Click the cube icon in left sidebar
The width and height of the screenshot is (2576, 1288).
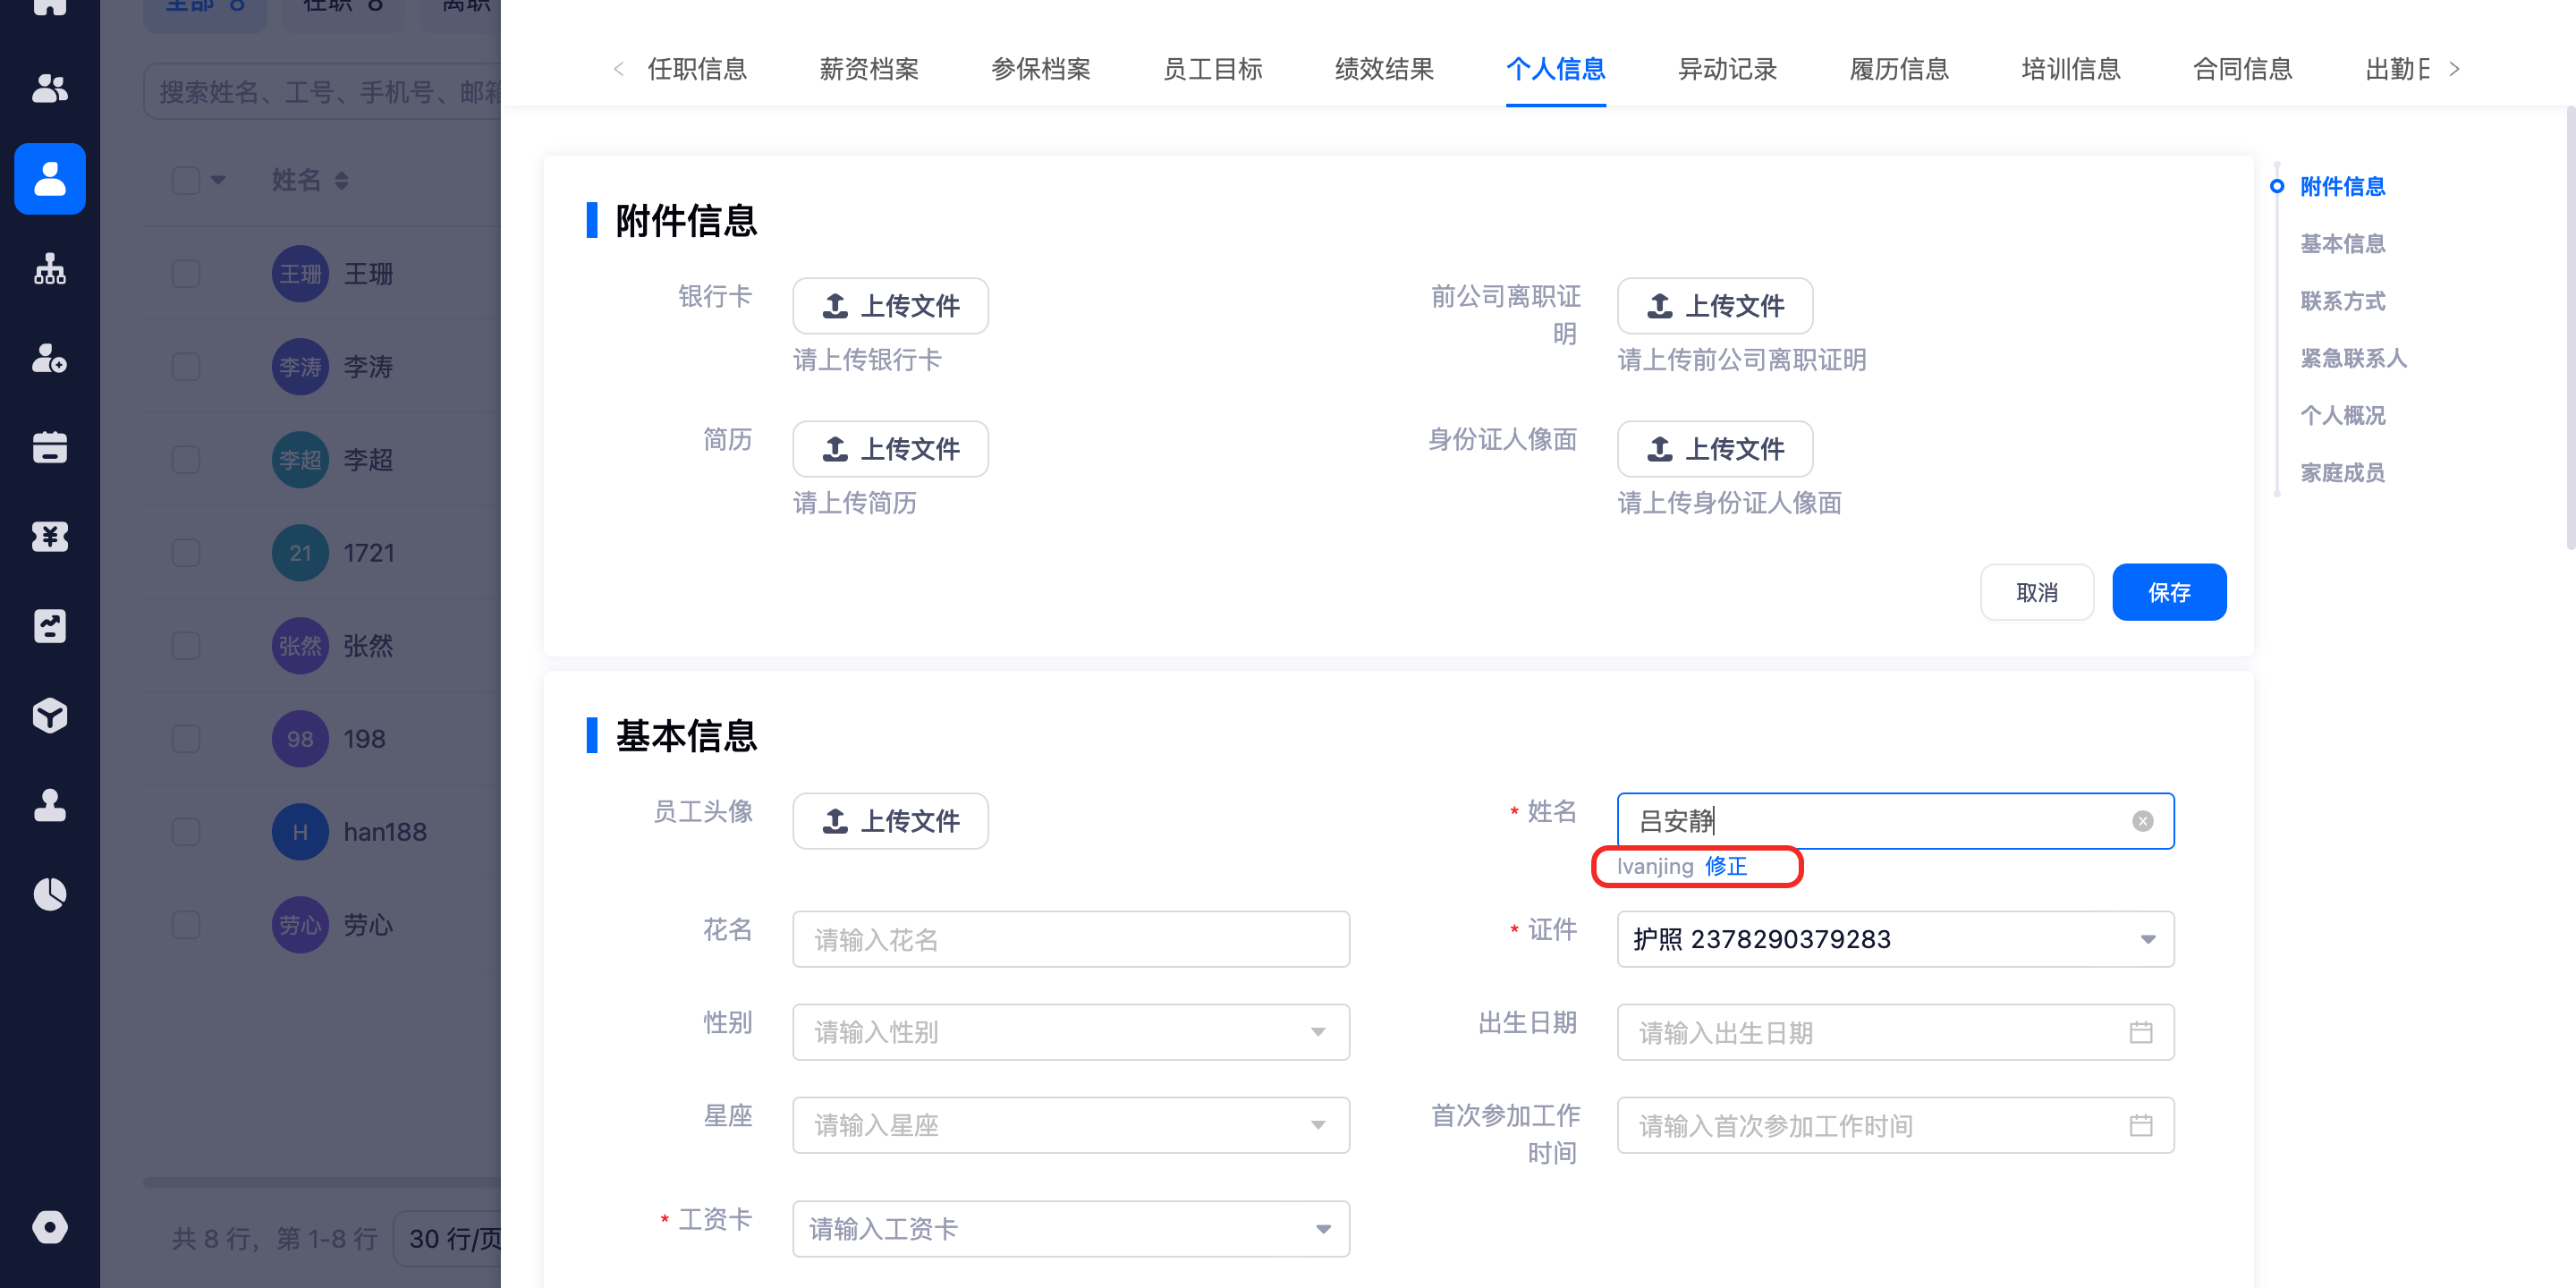click(49, 715)
